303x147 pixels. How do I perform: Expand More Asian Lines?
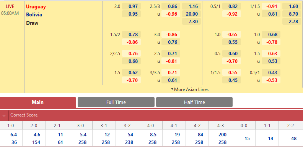(190, 89)
